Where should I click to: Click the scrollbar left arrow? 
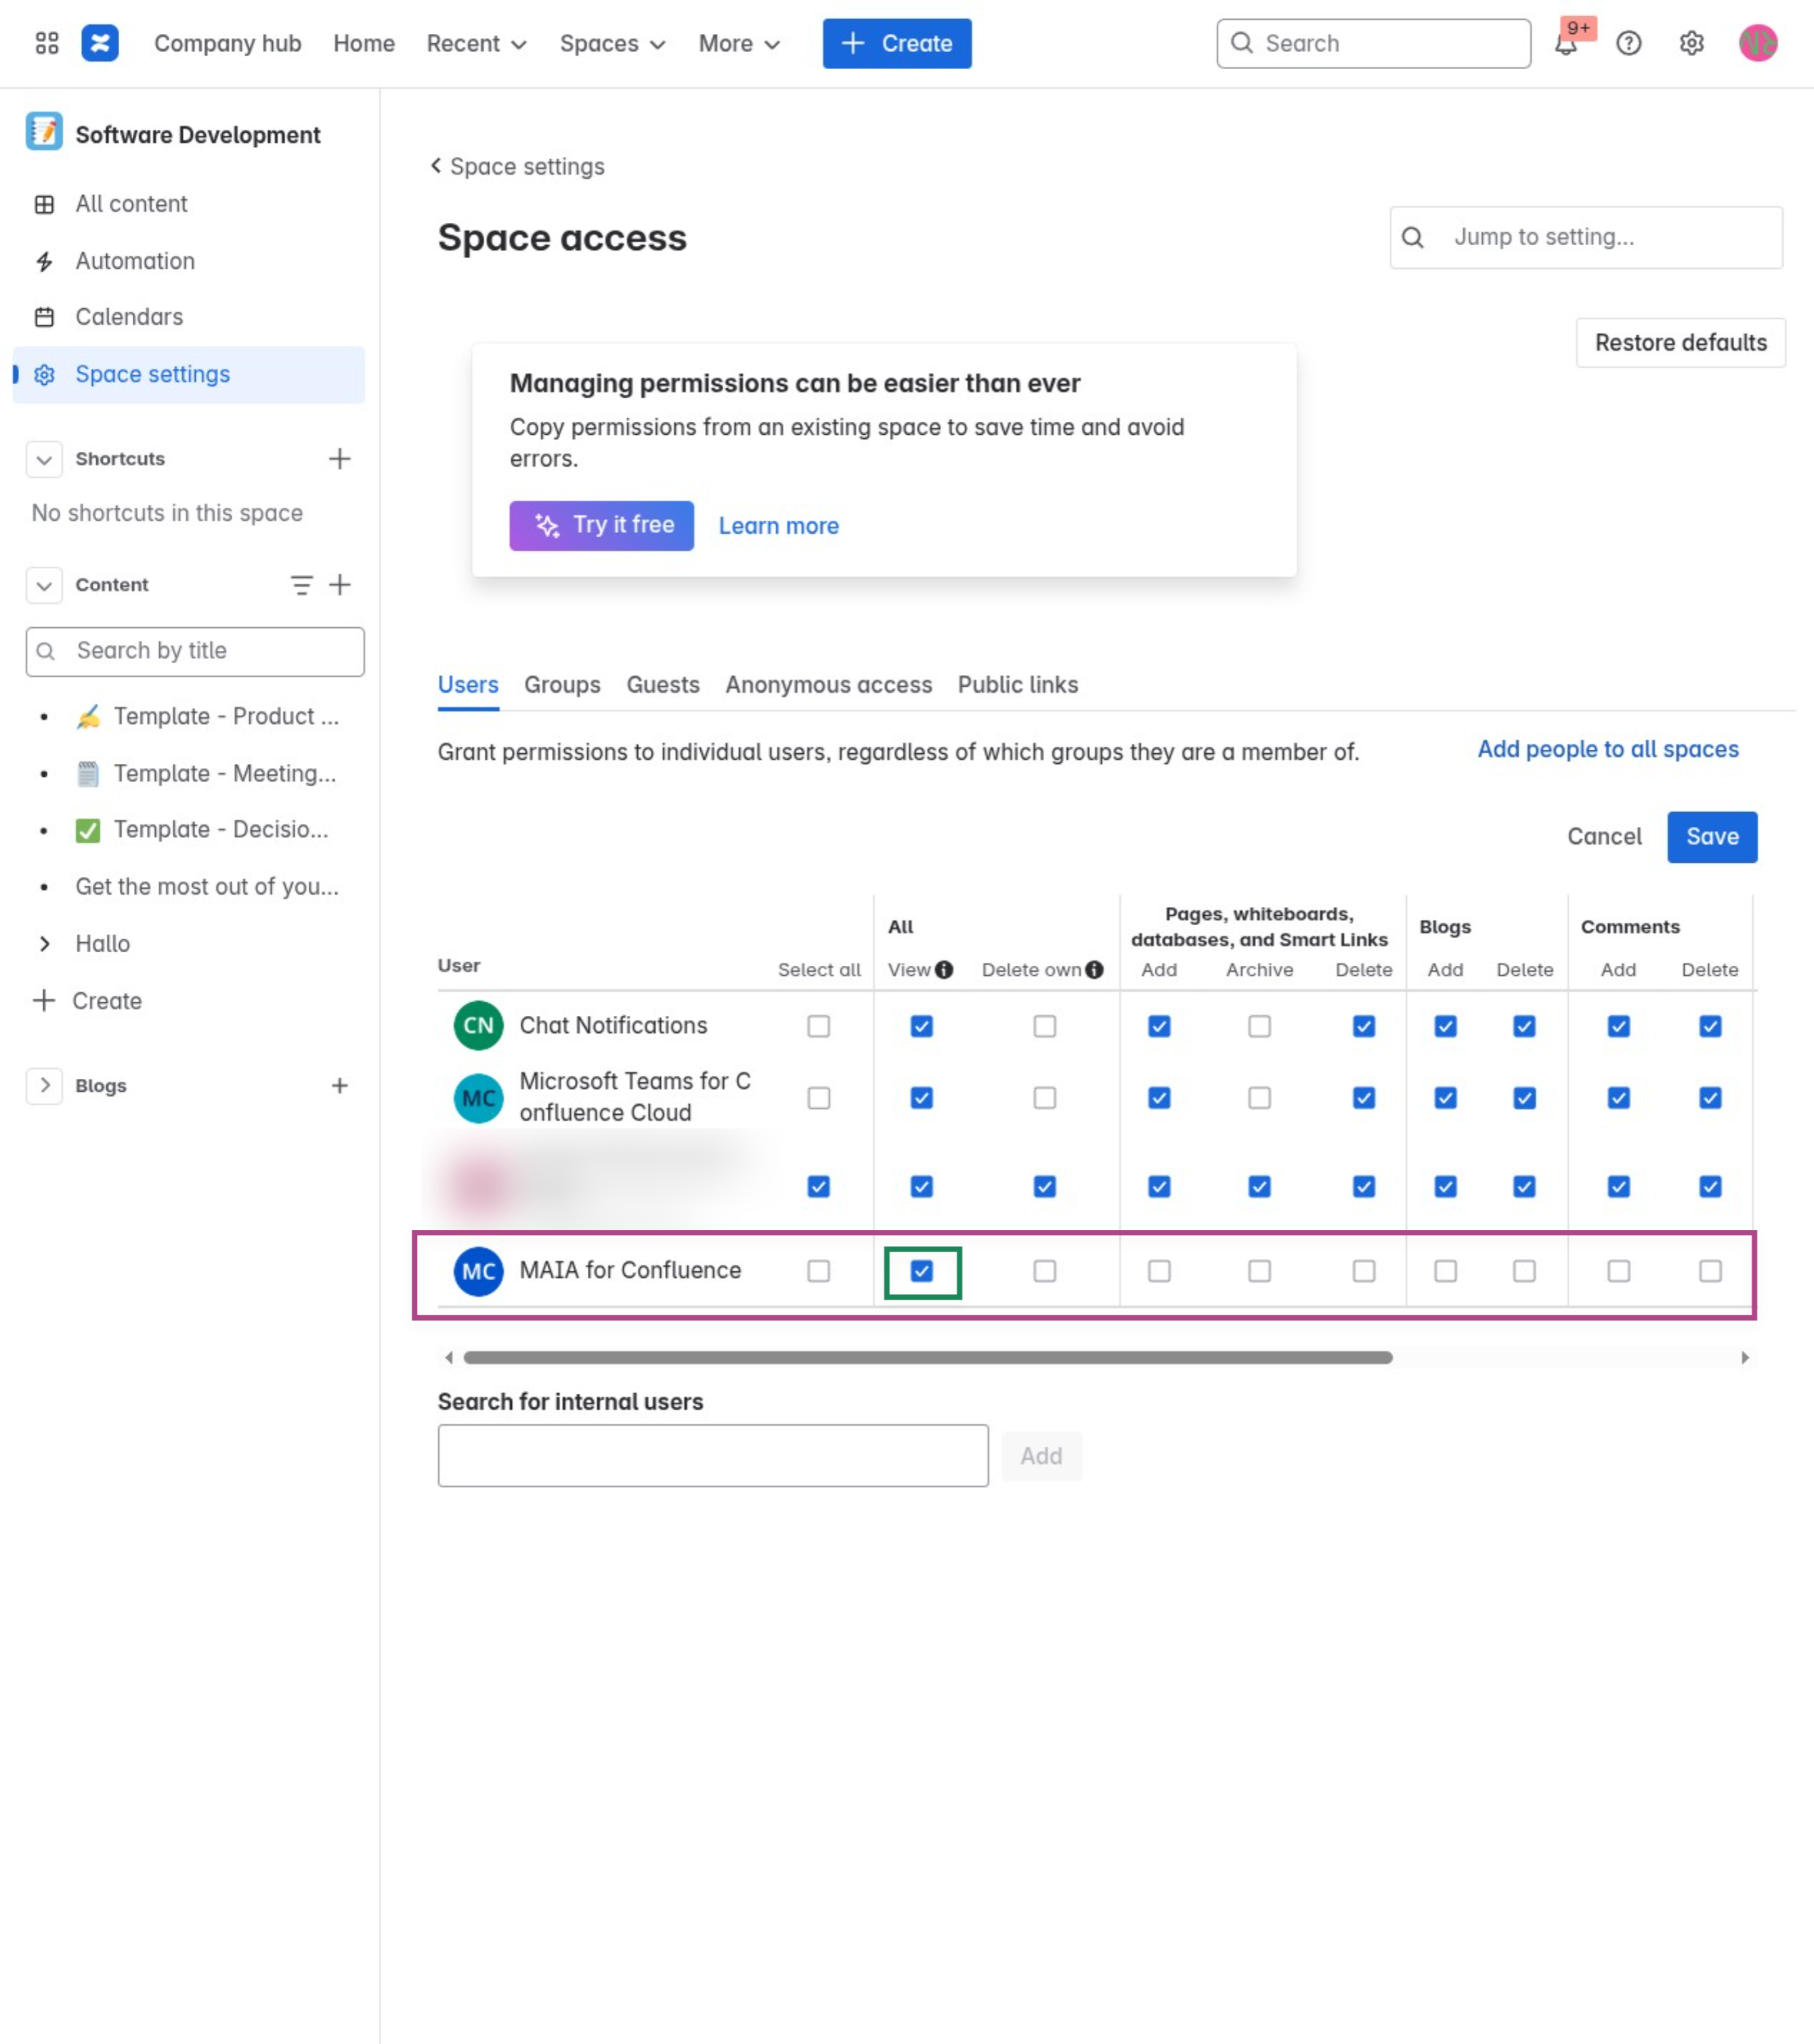coord(449,1358)
